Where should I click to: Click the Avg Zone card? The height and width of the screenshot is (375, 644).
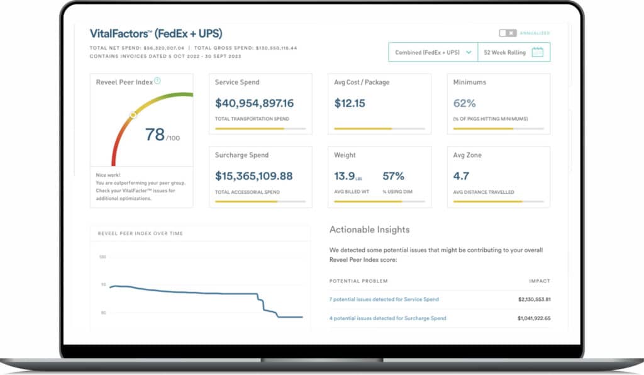point(499,176)
